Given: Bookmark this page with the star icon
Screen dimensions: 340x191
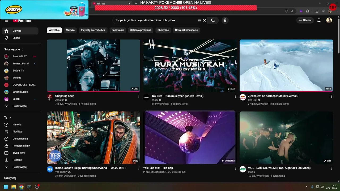Looking at the screenshot, I should coord(292,11).
